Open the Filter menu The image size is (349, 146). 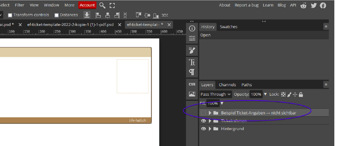point(20,5)
